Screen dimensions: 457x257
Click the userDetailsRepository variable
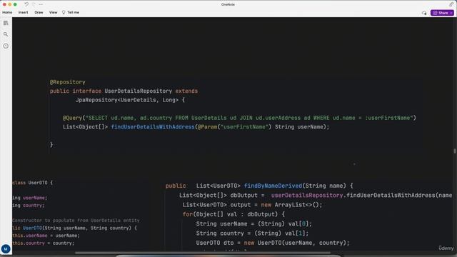[x=307, y=195]
